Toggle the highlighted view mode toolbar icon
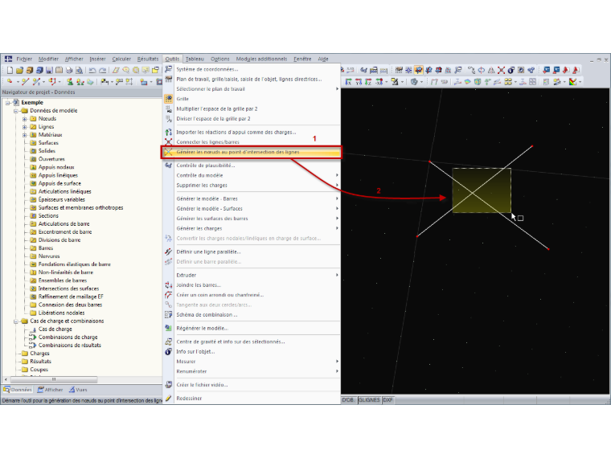This screenshot has height=458, width=611. click(418, 70)
